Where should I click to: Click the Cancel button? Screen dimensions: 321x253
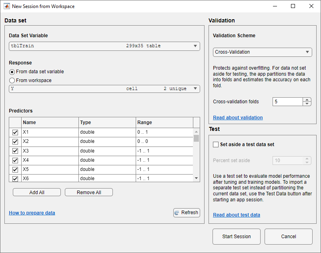click(x=288, y=237)
